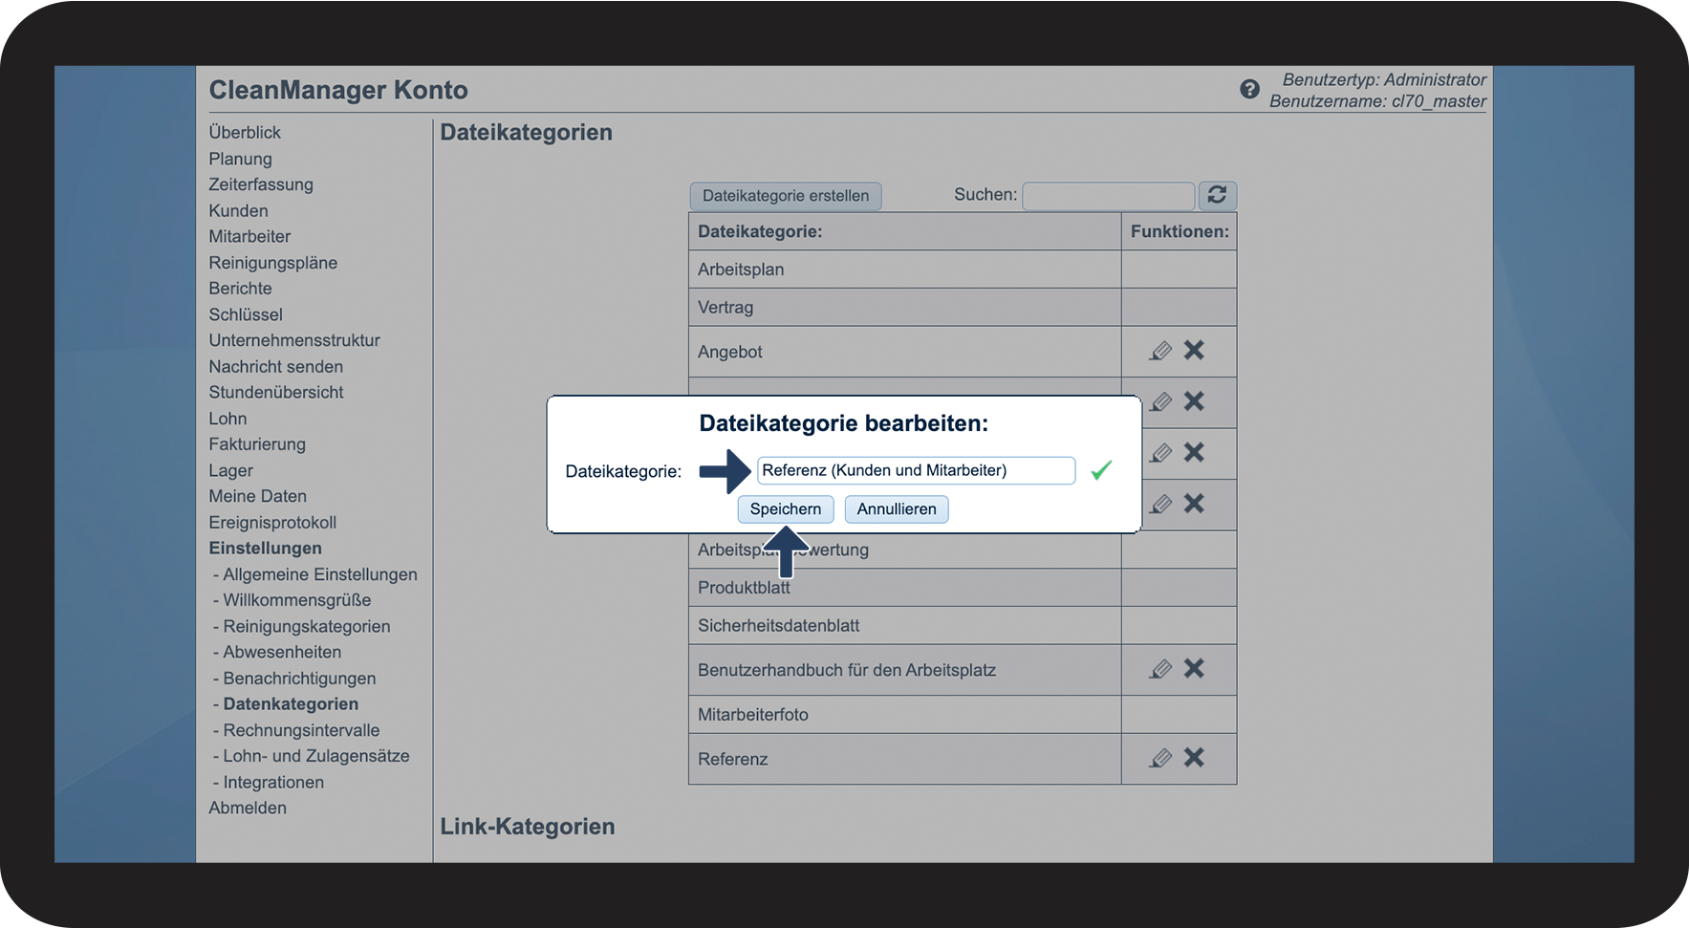This screenshot has width=1689, height=928.
Task: Select Lager menu item
Action: tap(231, 470)
